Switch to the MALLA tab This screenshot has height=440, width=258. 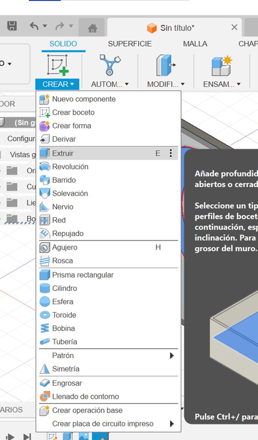pos(195,43)
